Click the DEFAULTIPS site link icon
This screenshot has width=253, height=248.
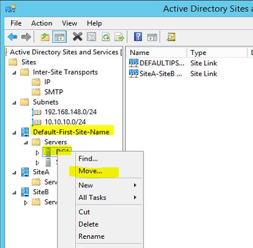[134, 63]
